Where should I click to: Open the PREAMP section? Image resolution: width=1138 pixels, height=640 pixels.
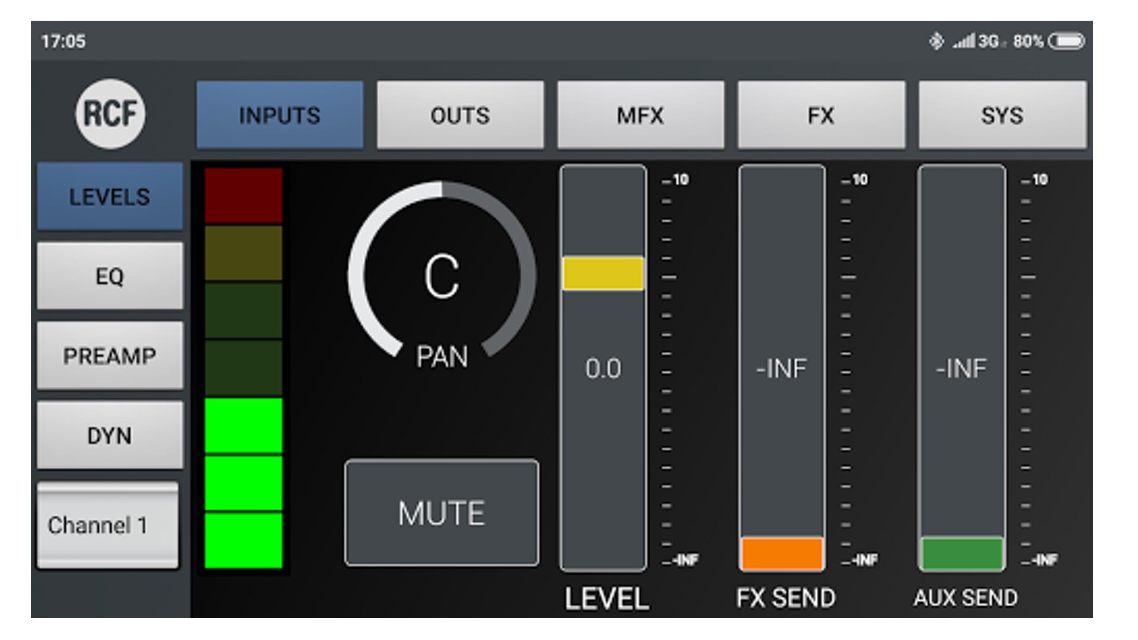coord(110,356)
